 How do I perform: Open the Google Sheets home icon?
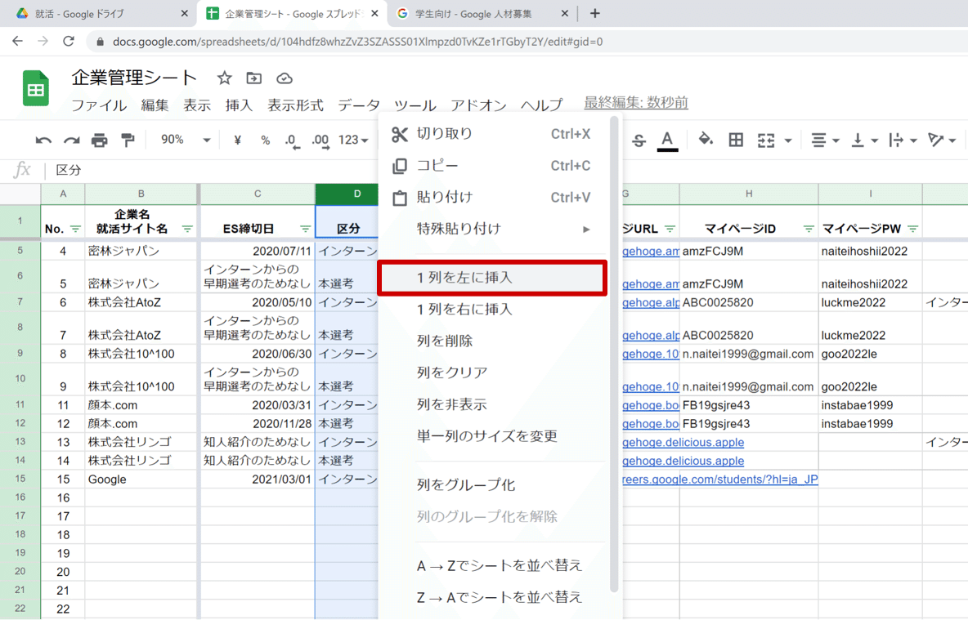(36, 89)
